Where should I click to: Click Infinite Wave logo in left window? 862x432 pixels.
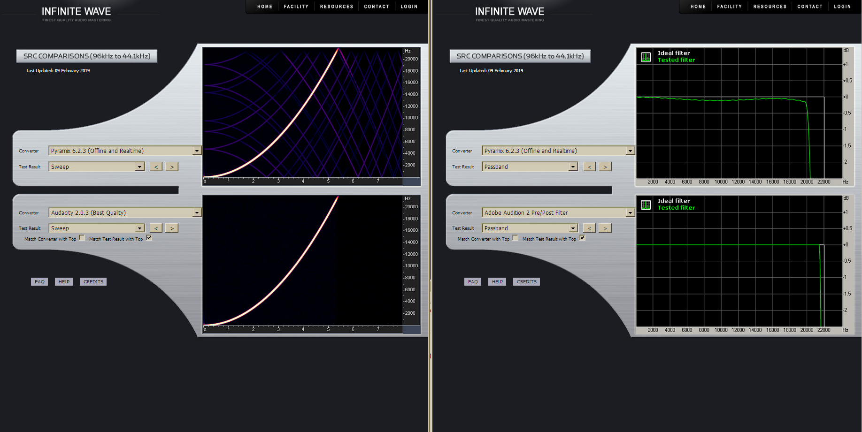(77, 14)
